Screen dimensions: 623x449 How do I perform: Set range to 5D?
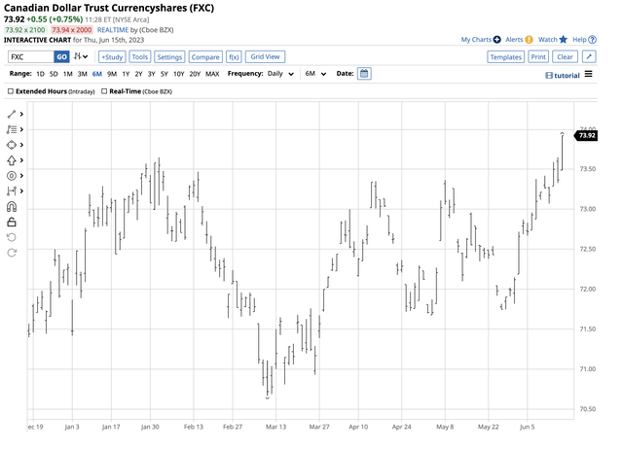pyautogui.click(x=54, y=74)
